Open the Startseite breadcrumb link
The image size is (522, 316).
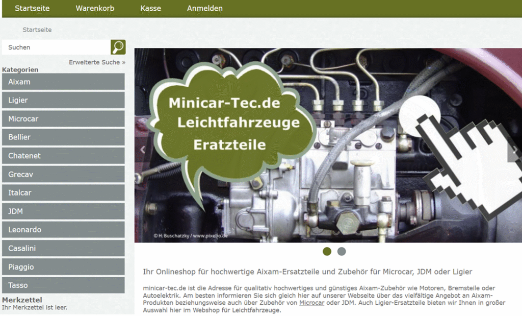37,30
